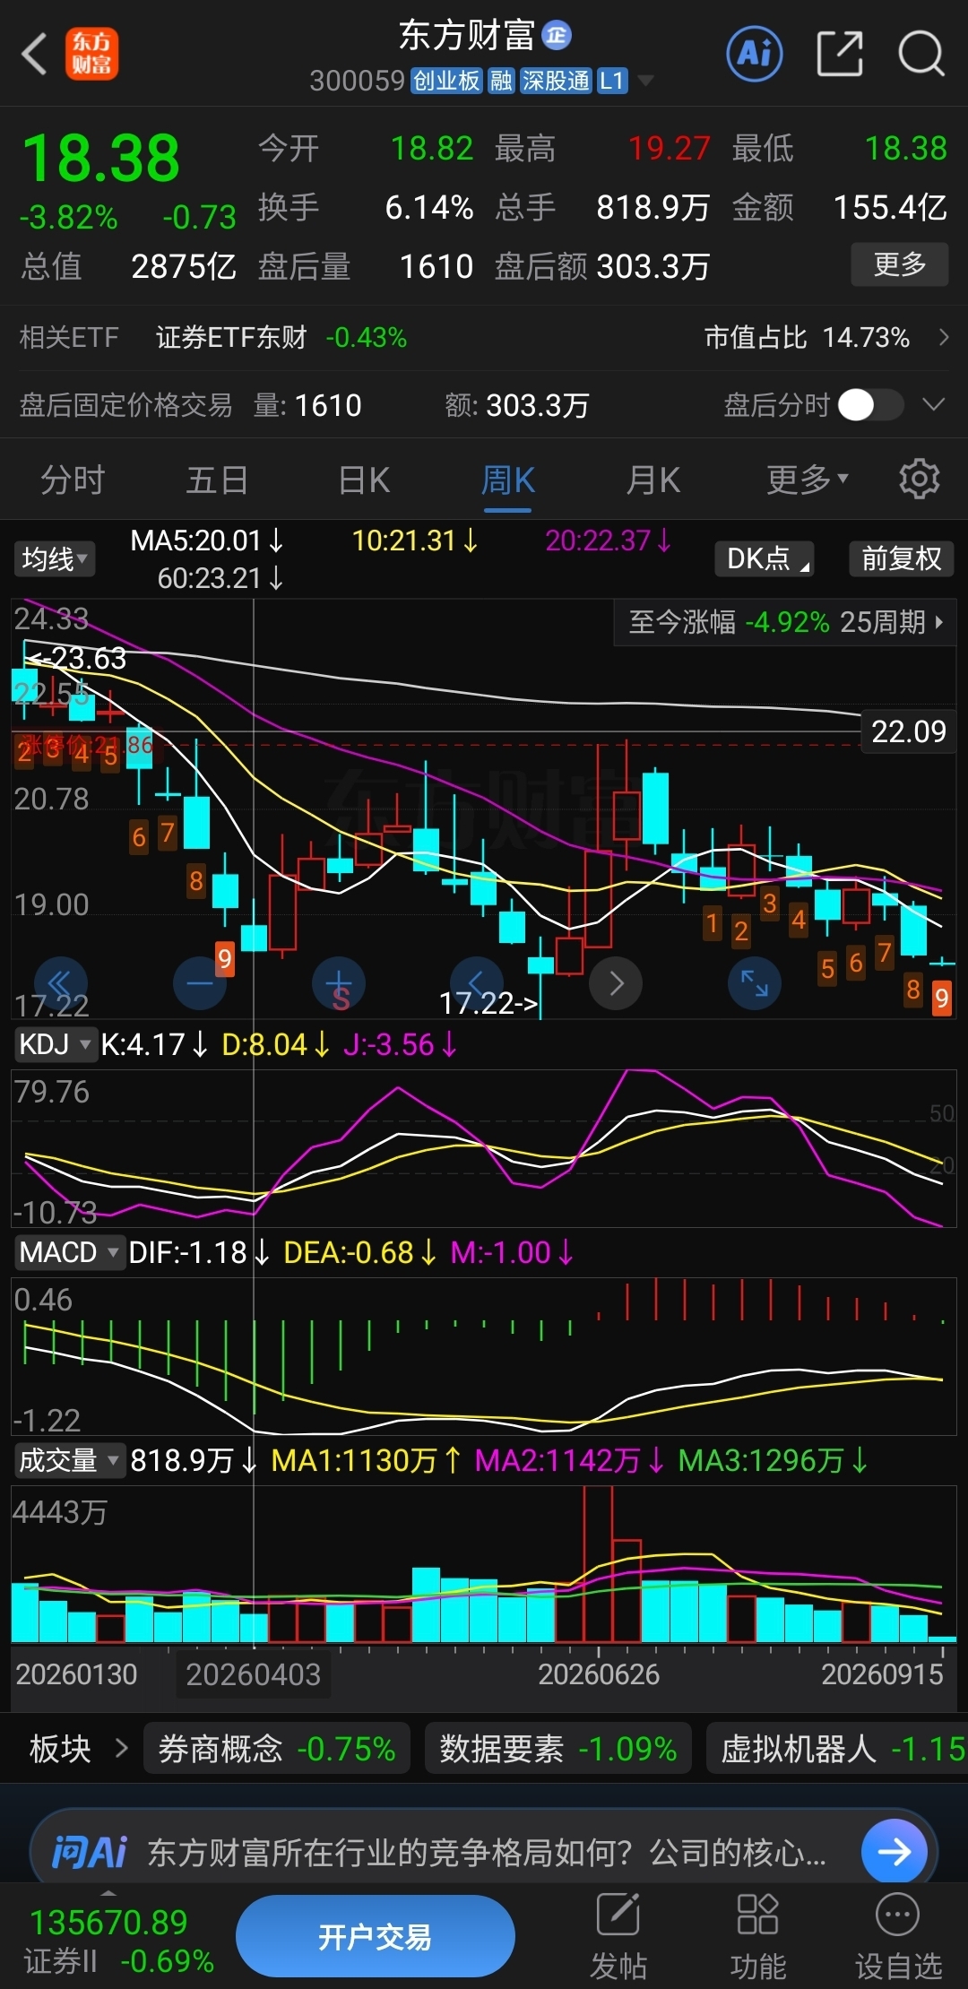Switch to the 日K tab
The height and width of the screenshot is (1989, 968).
coord(364,480)
